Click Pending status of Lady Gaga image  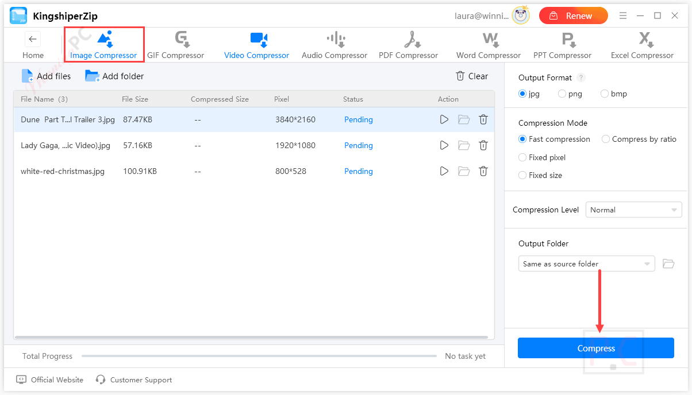click(x=359, y=145)
